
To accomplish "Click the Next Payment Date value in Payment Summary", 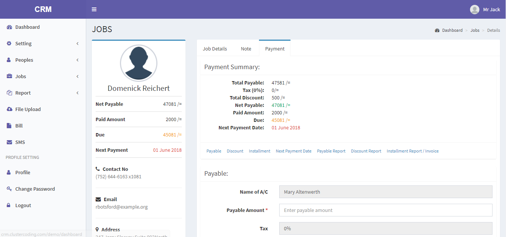I will point(286,128).
